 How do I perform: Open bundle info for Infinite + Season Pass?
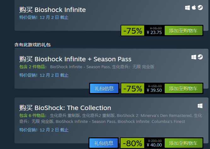(104, 88)
